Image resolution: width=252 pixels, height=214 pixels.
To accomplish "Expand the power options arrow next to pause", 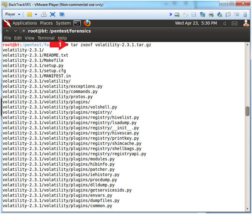I will (x=36, y=15).
